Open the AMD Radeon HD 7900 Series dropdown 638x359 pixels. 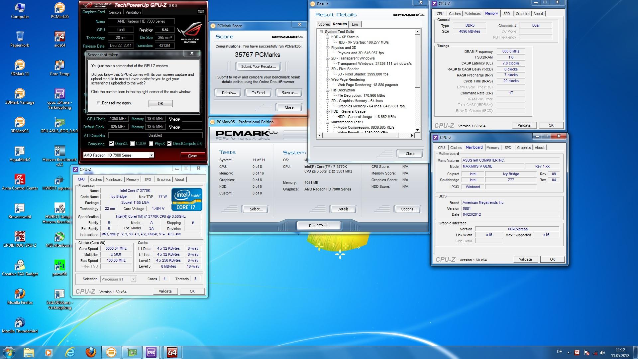click(x=118, y=155)
